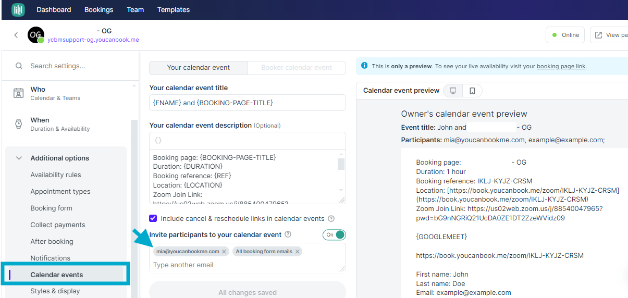Image resolution: width=628 pixels, height=298 pixels.
Task: Select Booker calendar event tab
Action: click(x=297, y=67)
